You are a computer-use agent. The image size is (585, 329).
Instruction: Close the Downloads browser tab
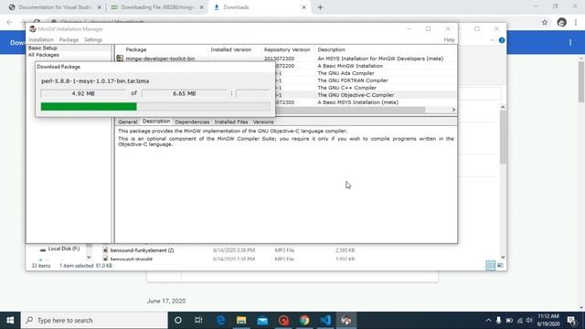click(x=303, y=7)
